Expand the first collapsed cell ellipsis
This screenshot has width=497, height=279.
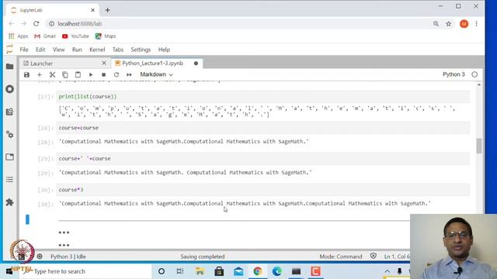pos(64,232)
